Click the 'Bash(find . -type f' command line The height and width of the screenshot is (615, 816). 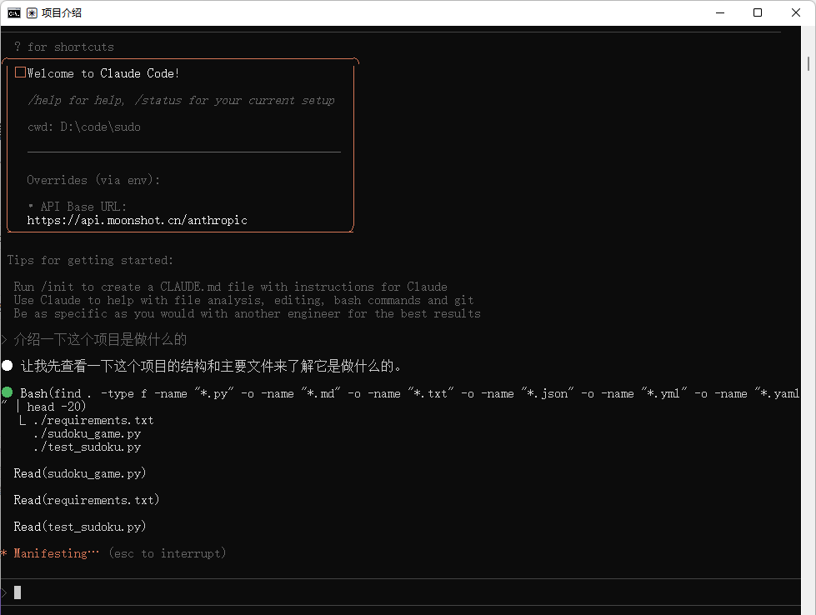409,394
